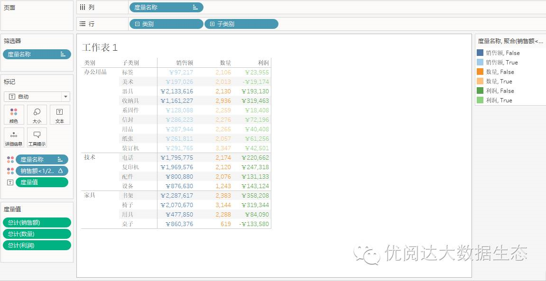546x281 pixels.
Task: Collapse the 类别 row pill
Action: pos(138,24)
